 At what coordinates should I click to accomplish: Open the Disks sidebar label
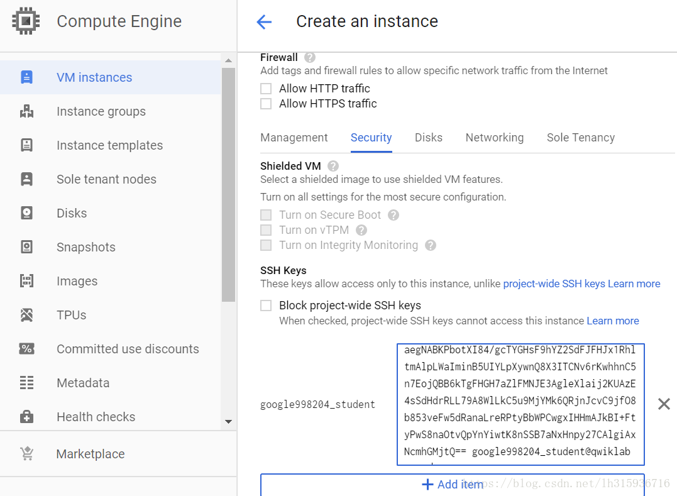pos(72,213)
